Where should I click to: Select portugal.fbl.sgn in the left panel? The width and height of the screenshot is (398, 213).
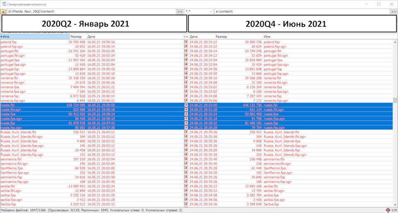coord(13,56)
